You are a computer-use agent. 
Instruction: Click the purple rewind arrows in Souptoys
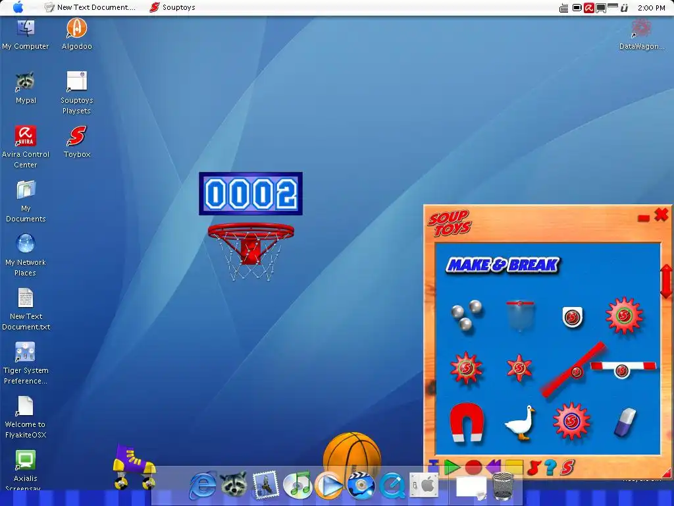tap(494, 467)
